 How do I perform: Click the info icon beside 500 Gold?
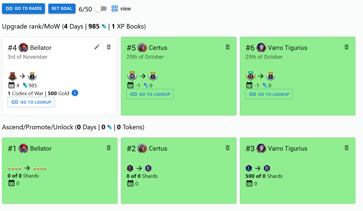[x=75, y=93]
